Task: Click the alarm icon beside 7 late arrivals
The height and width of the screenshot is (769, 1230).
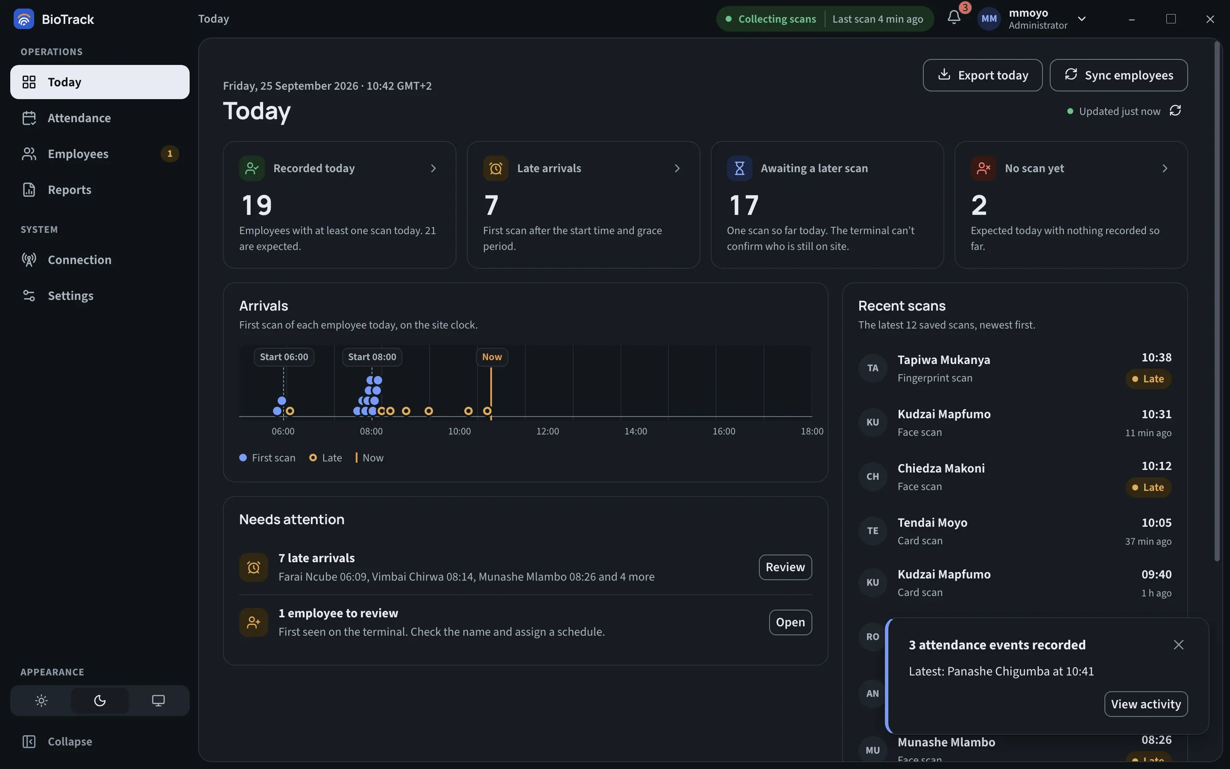Action: pos(254,567)
